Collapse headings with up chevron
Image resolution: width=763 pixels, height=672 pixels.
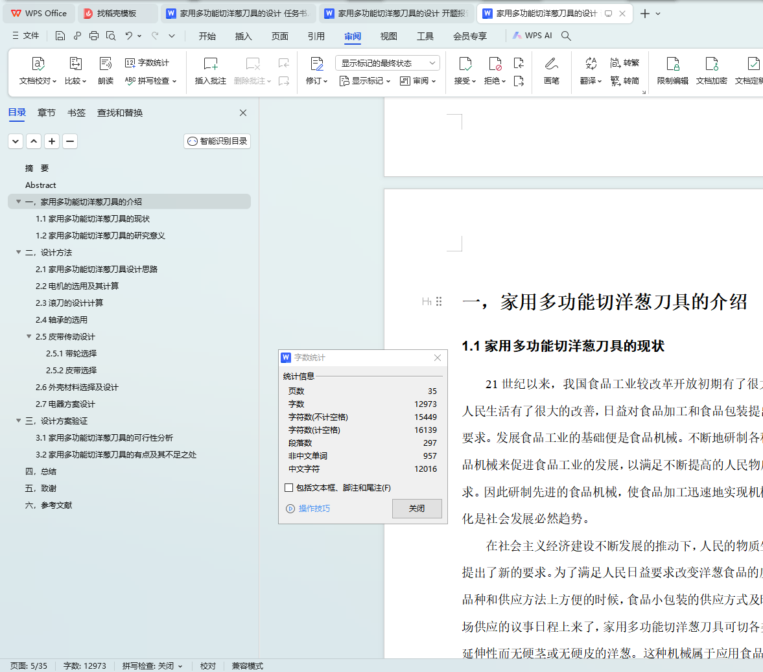click(34, 141)
